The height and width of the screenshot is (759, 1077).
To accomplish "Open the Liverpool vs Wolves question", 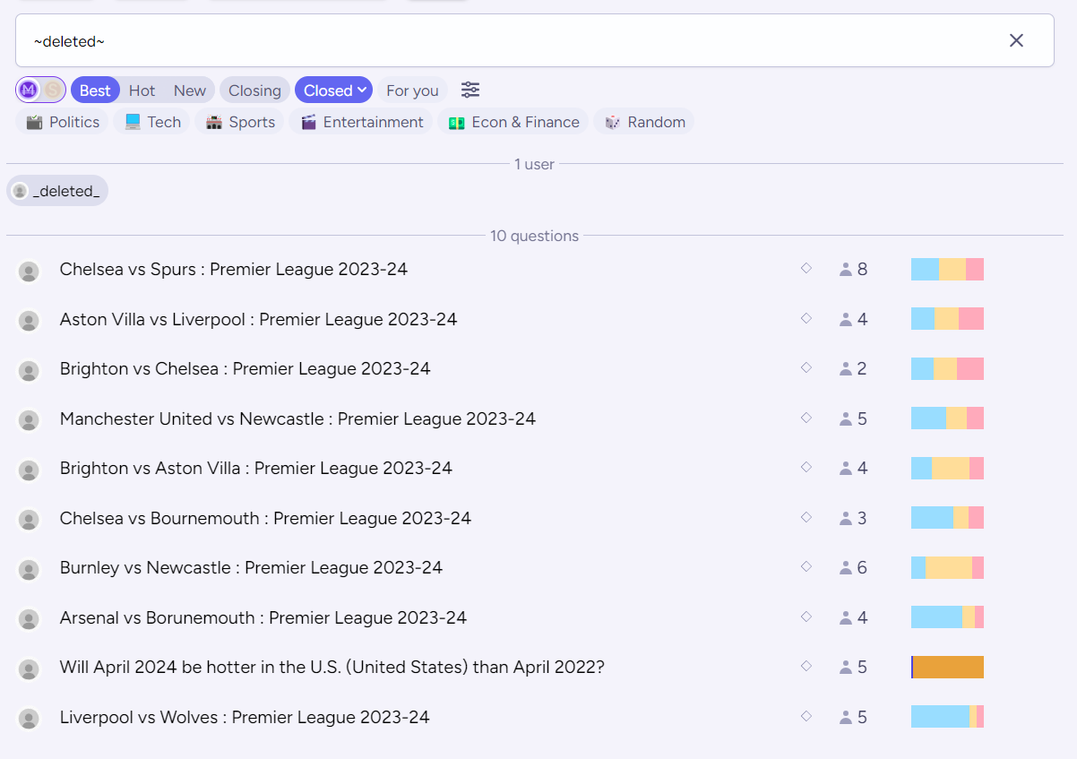I will click(245, 717).
